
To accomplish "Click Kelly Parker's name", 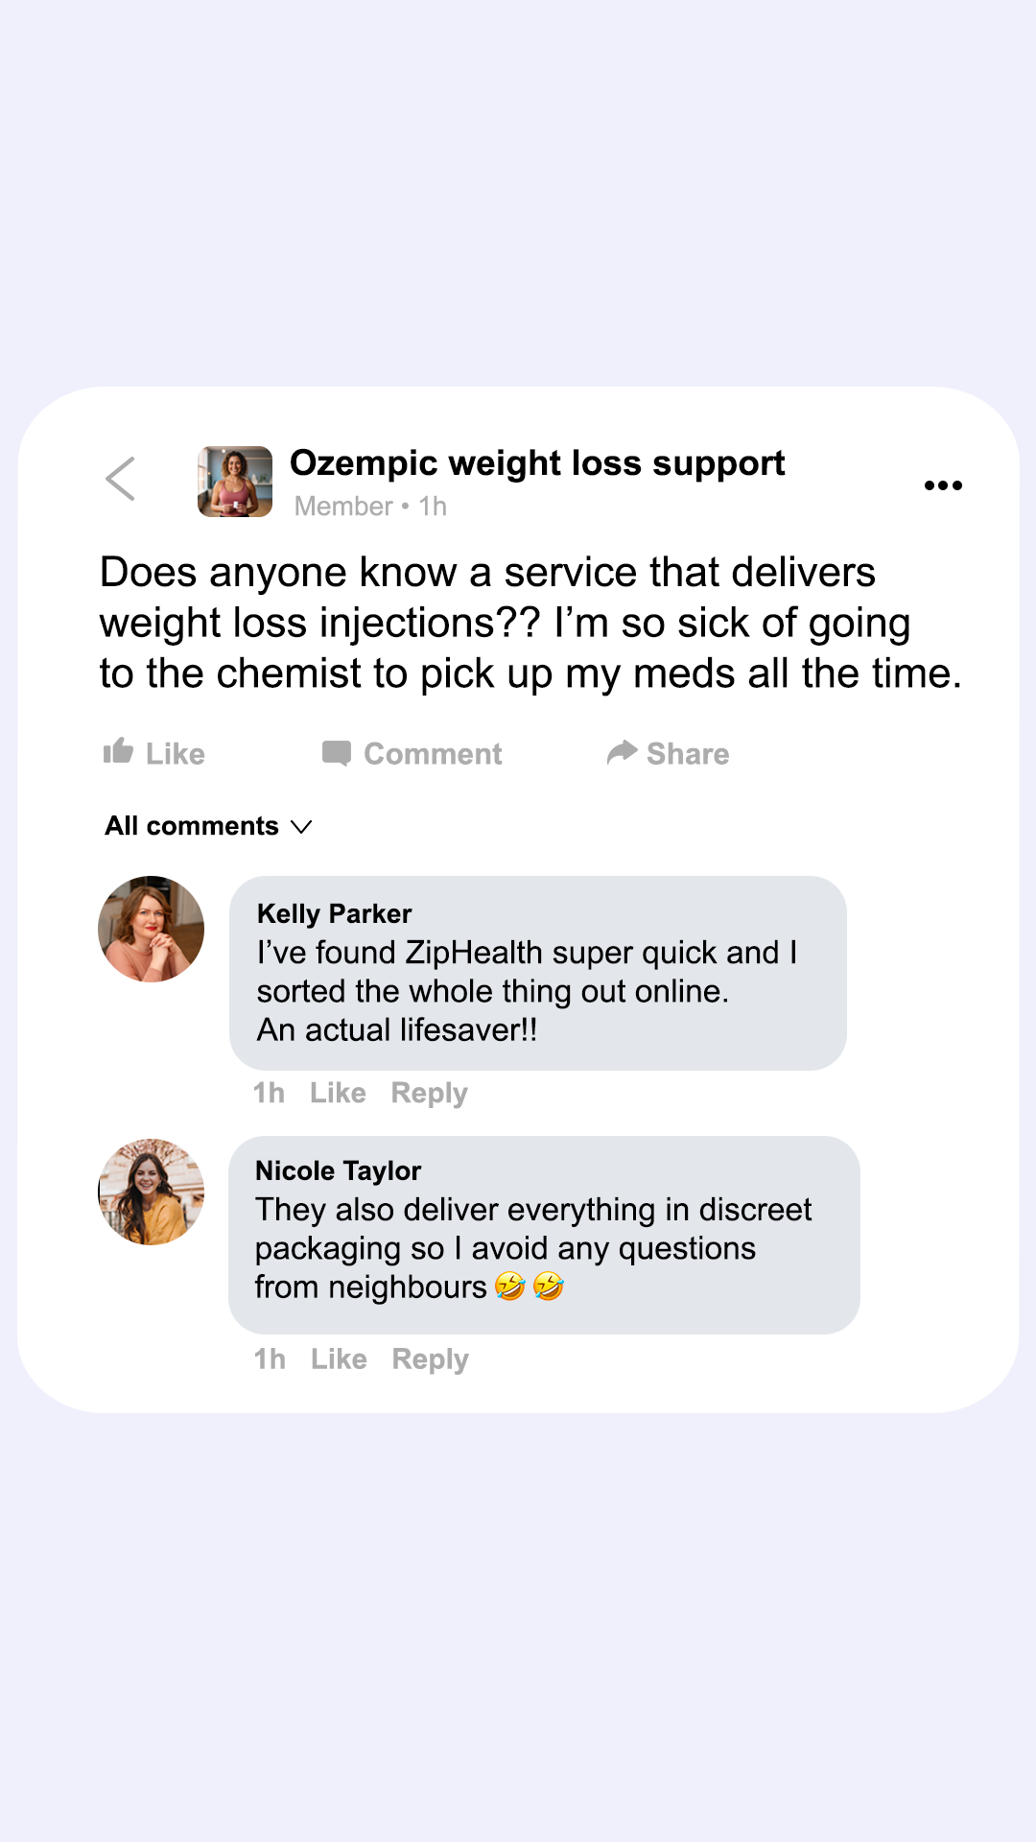I will coord(334,913).
